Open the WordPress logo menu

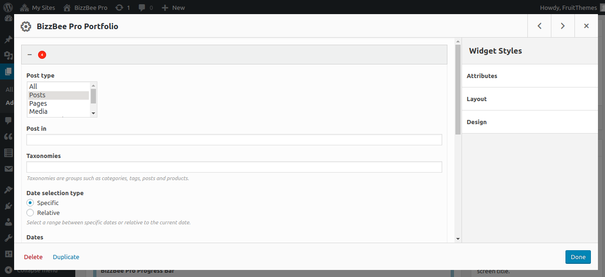coord(8,8)
